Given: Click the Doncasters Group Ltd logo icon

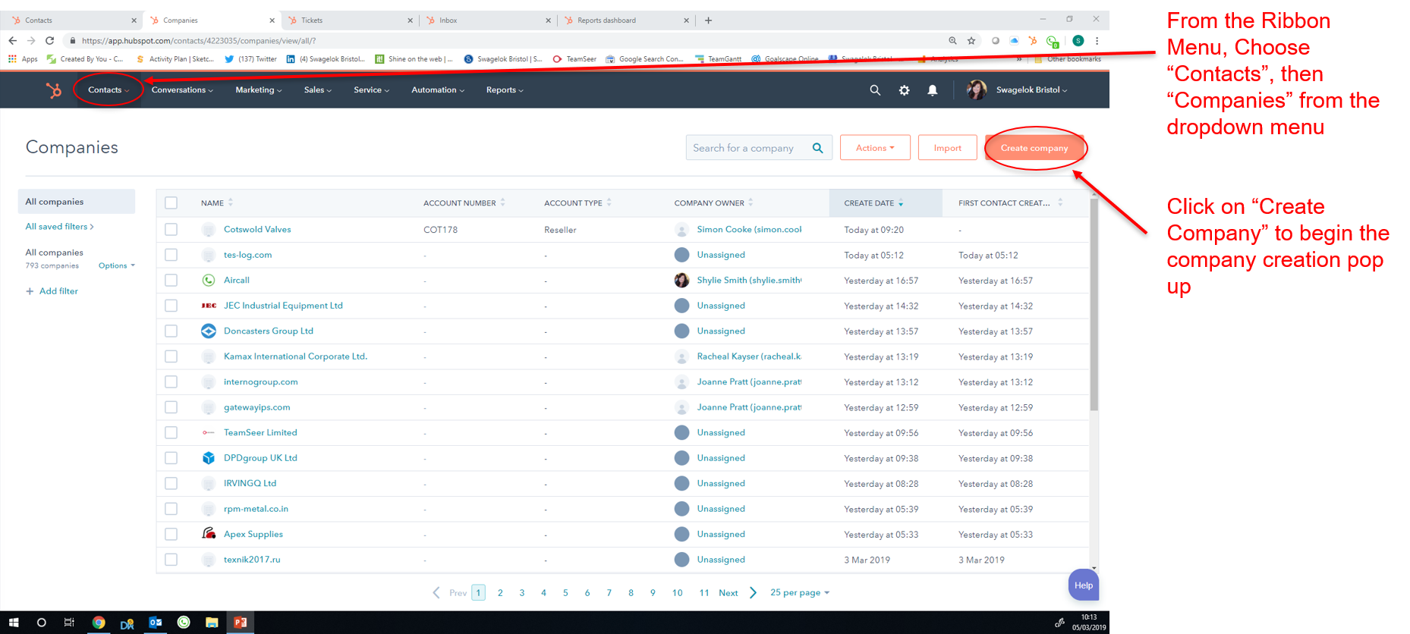Looking at the screenshot, I should pos(209,331).
